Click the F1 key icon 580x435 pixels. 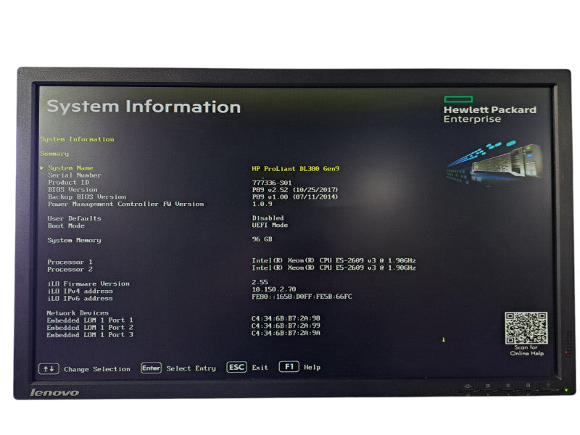(289, 367)
